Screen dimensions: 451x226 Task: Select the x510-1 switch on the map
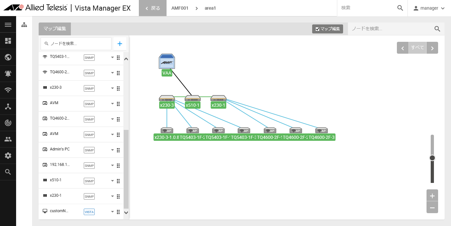pyautogui.click(x=193, y=98)
